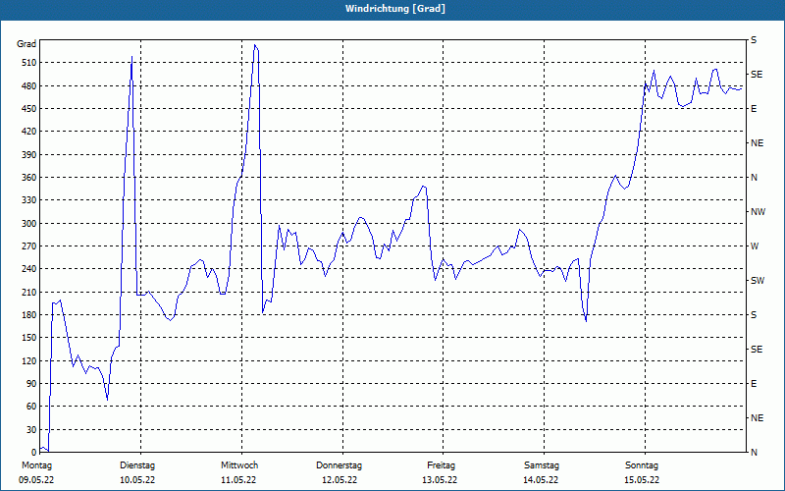Select the 150 value on the degree axis
This screenshot has width=785, height=491.
29,338
